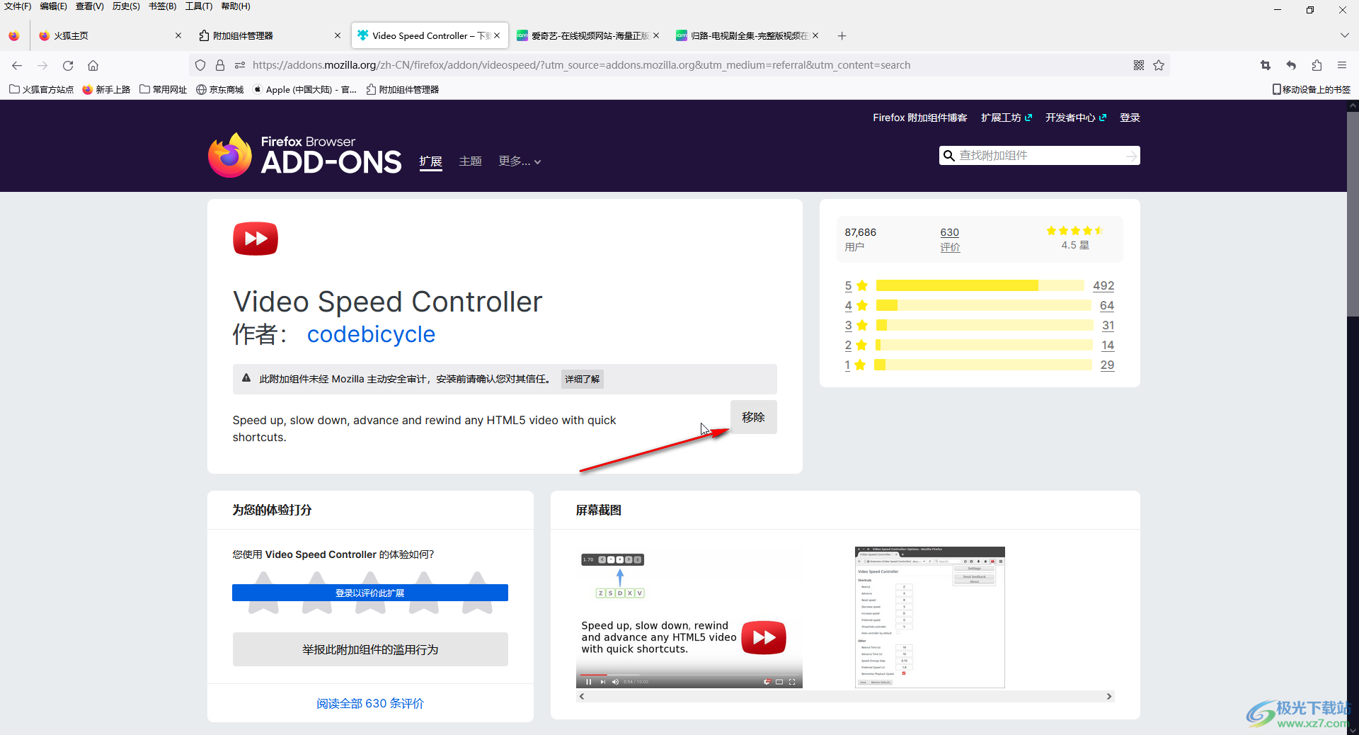Screen dimensions: 1359x735
Task: Filter reviews by 4 star bar
Action: (983, 305)
